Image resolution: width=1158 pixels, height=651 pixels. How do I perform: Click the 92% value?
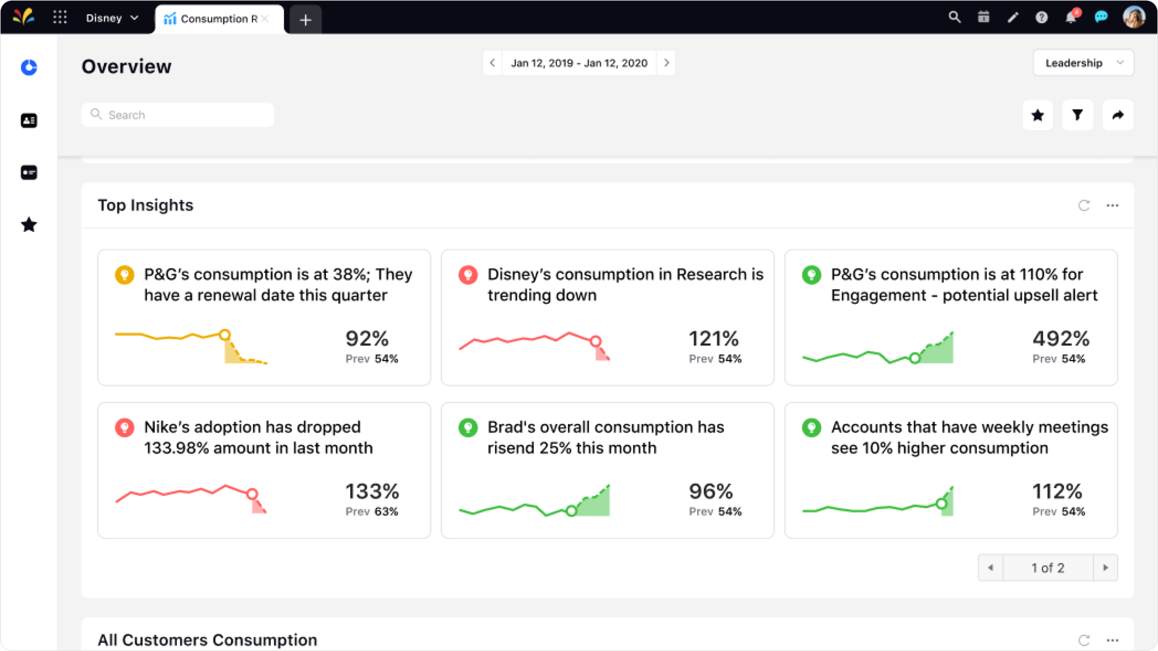point(367,338)
